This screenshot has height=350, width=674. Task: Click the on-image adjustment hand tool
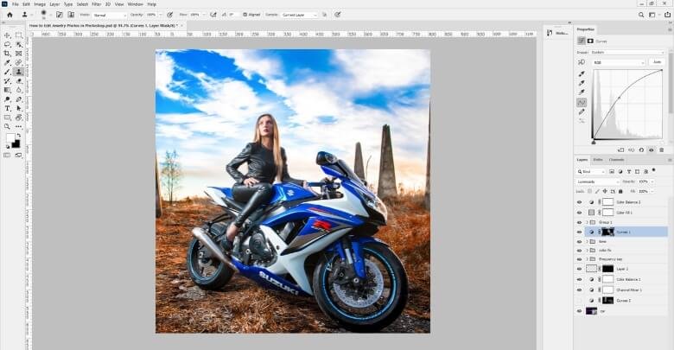(582, 62)
